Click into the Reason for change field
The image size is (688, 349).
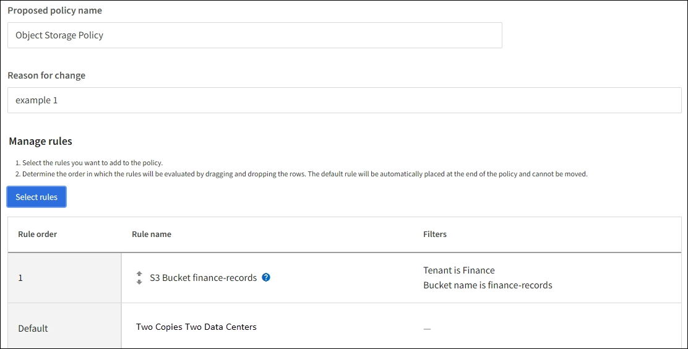pos(344,100)
